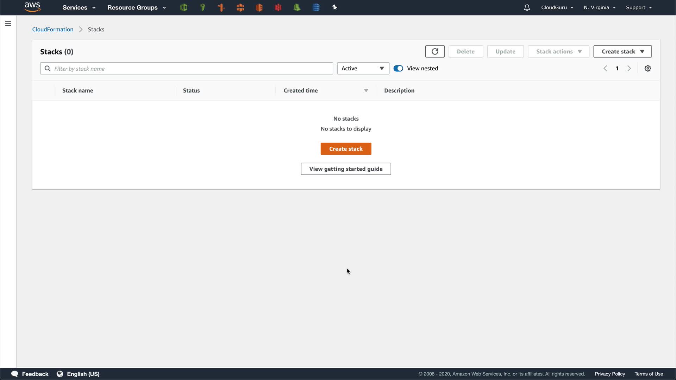
Task: Click the red S3 bucket shortcut icon
Action: pyautogui.click(x=278, y=7)
